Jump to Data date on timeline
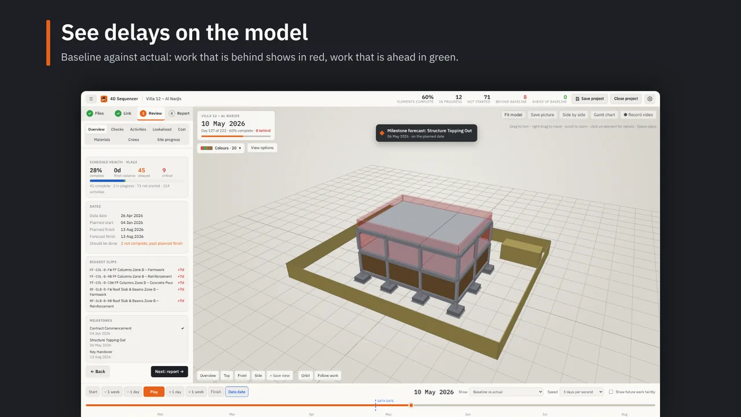Viewport: 741px width, 417px height. [x=237, y=392]
